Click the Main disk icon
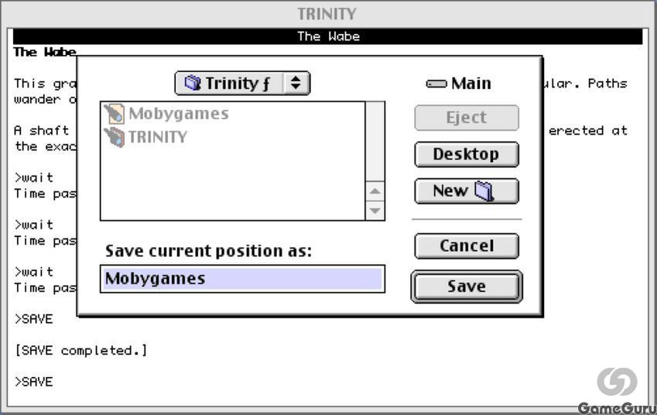Screen dimensions: 657x415 pos(436,84)
